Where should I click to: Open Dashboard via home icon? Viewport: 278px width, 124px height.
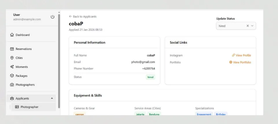pyautogui.click(x=12, y=35)
